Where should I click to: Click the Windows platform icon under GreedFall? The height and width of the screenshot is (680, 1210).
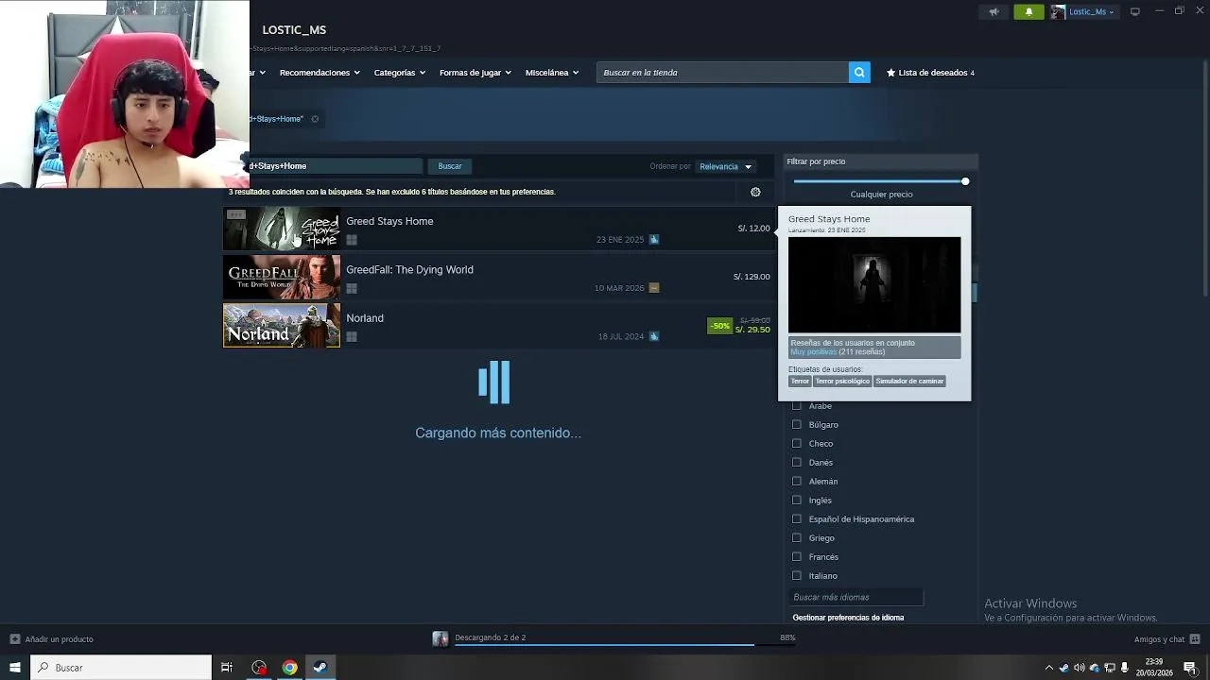(x=352, y=288)
